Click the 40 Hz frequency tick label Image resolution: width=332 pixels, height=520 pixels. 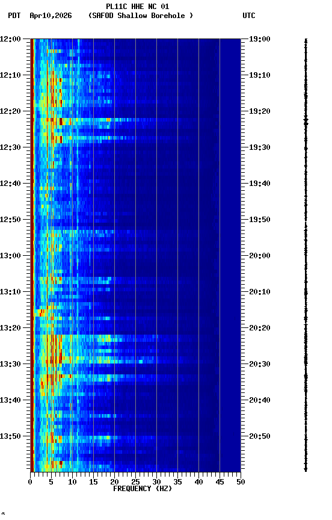[x=199, y=482]
